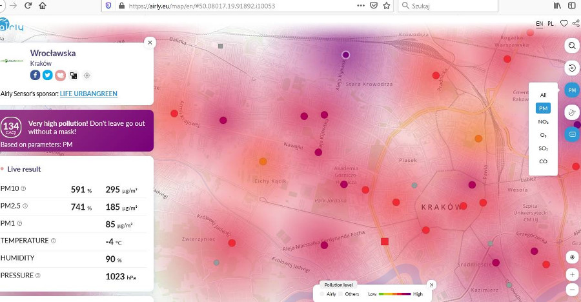Click the share icon in top right
Viewport: 581px width, 302px height.
coord(576,23)
